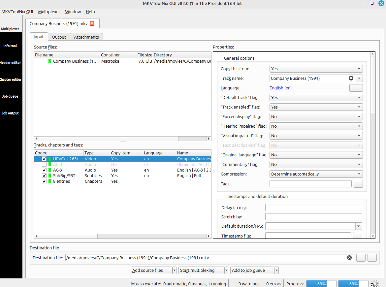
Task: Click the Timestamp file input field
Action: tap(308, 235)
